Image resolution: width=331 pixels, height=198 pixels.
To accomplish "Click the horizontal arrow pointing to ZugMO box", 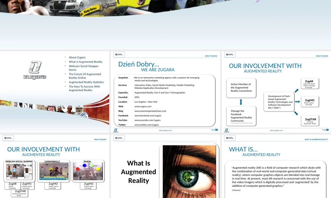I will coord(297,102).
